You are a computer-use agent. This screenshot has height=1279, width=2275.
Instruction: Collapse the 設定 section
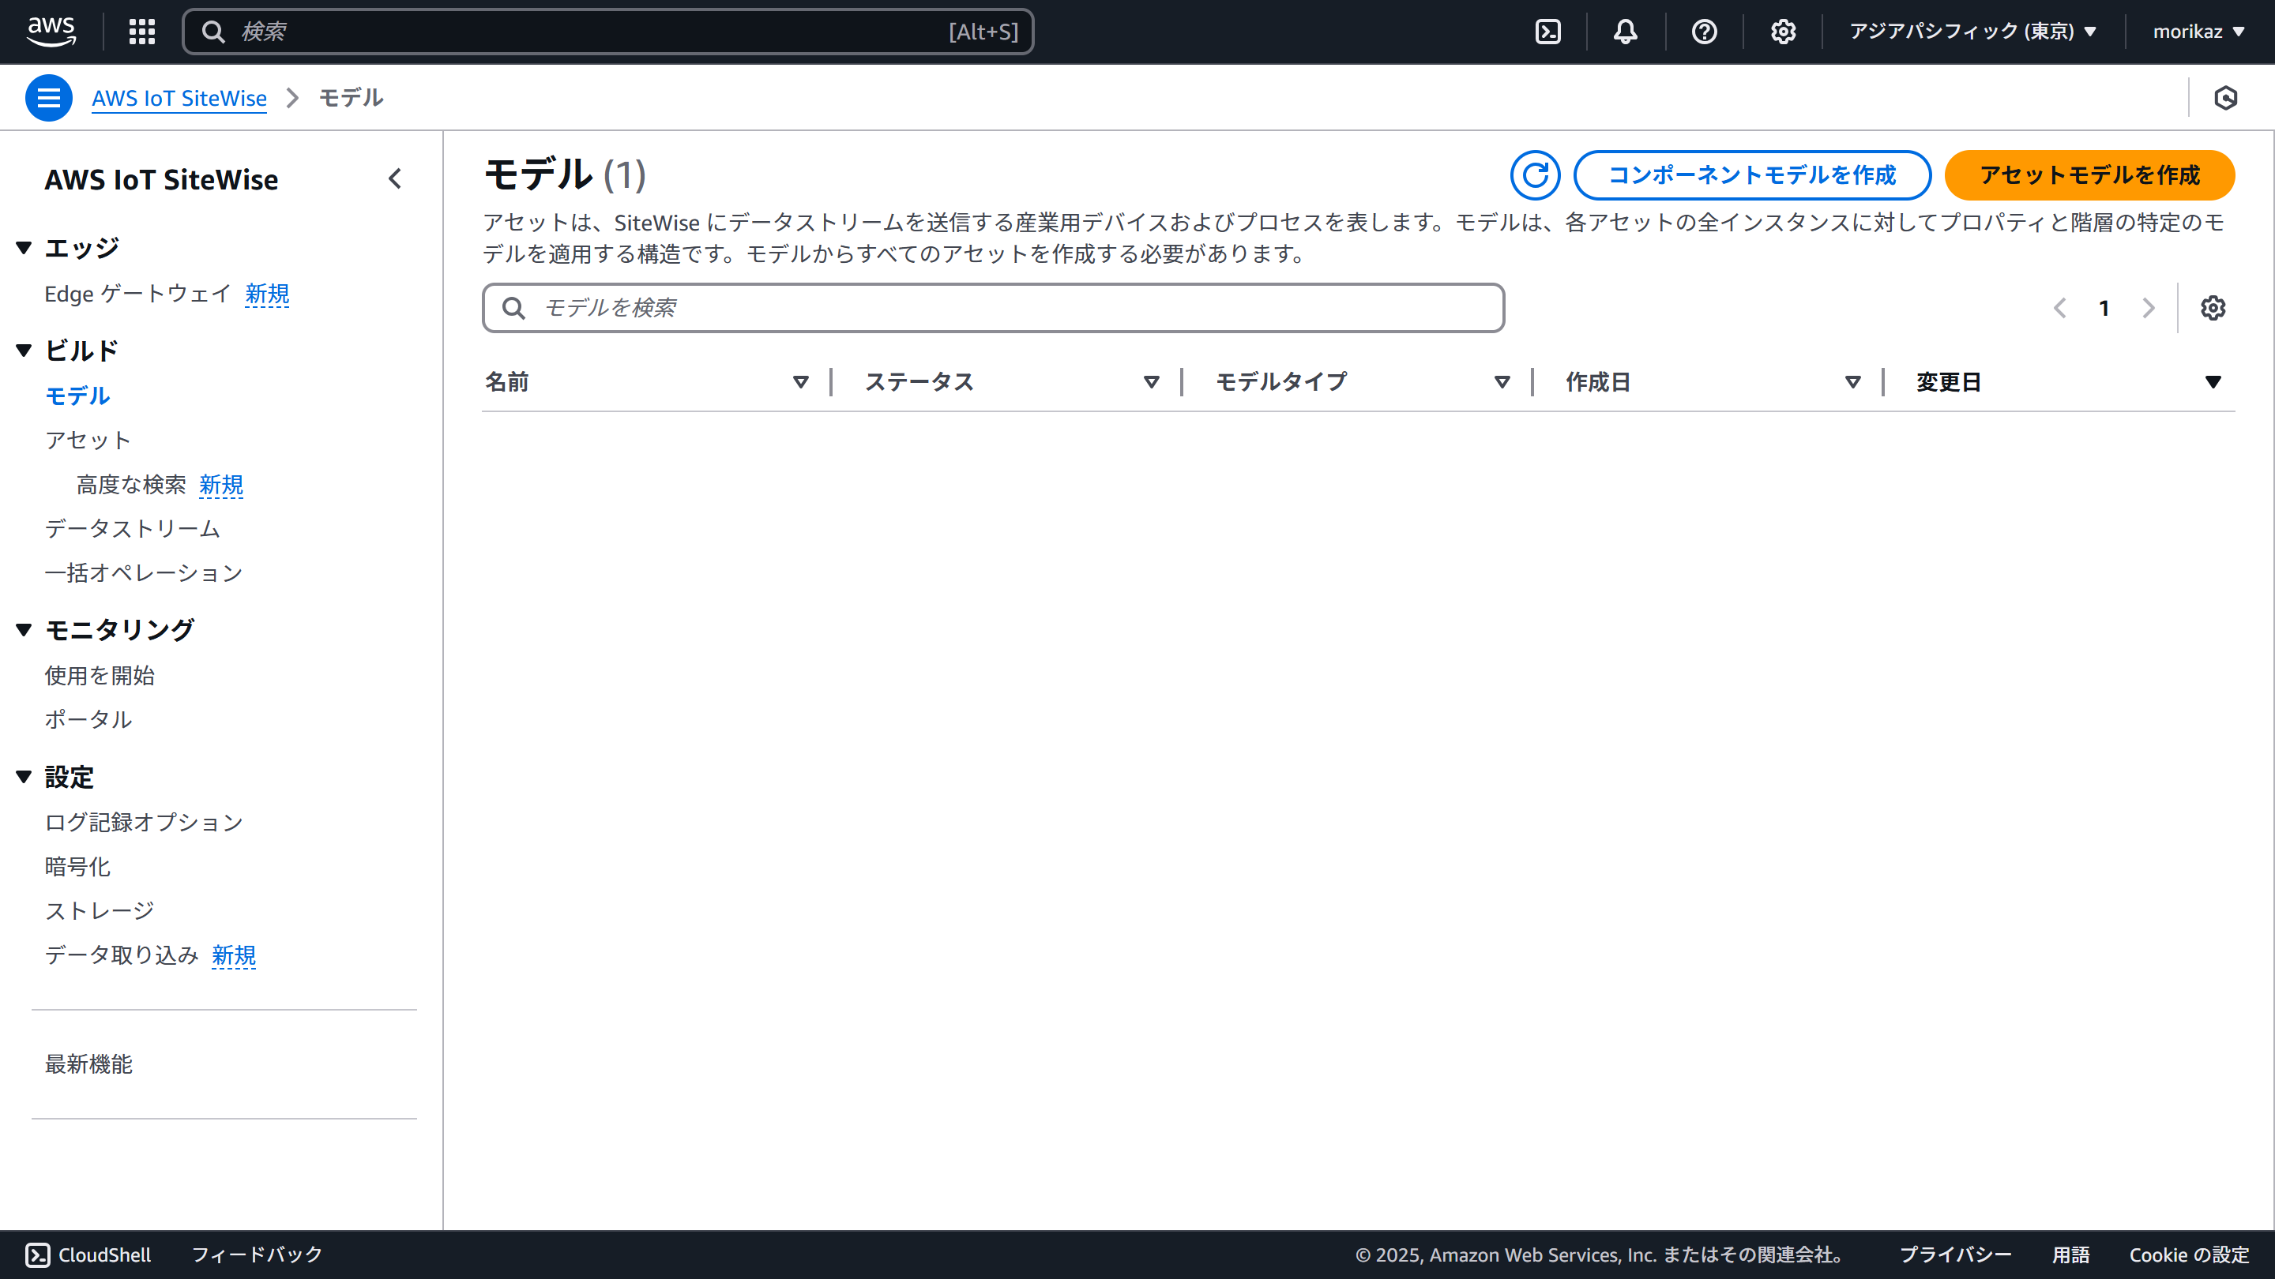(x=24, y=777)
